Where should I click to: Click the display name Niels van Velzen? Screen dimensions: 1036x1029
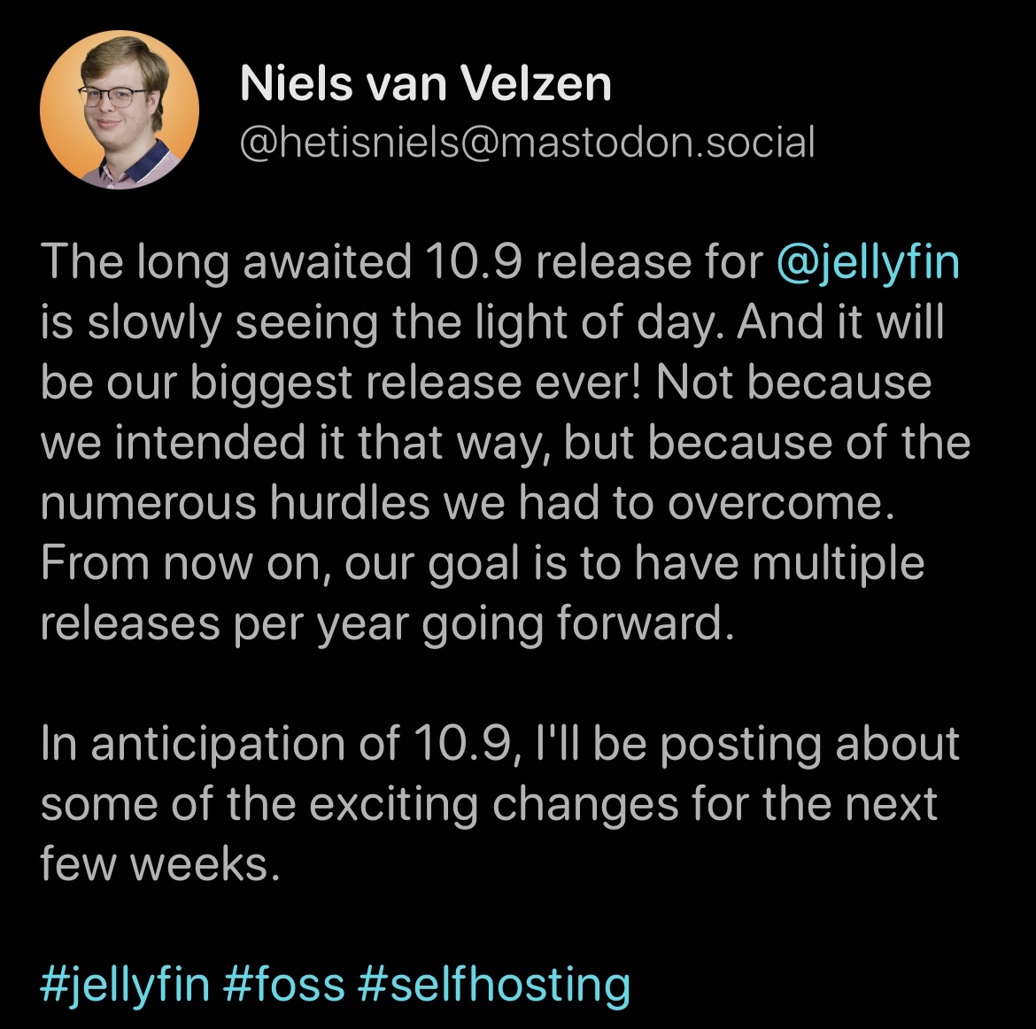coord(426,84)
